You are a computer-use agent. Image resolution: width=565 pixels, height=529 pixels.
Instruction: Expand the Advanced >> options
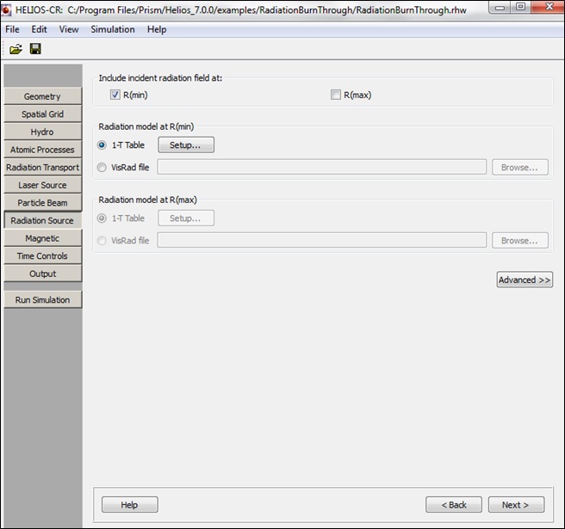coord(524,280)
